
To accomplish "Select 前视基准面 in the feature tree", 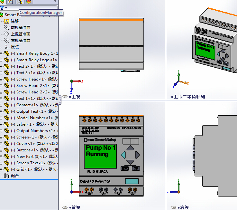I will 20,28.
